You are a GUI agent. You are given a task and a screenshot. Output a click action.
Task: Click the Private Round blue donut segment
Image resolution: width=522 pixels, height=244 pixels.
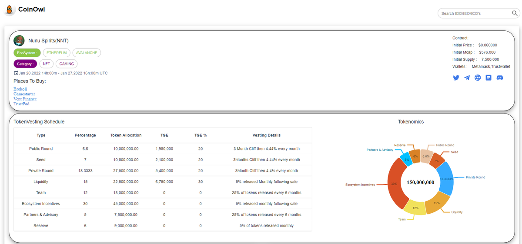click(x=446, y=179)
